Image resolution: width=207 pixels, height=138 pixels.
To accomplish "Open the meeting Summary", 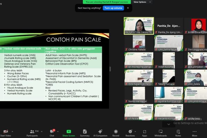I will click(85, 133).
